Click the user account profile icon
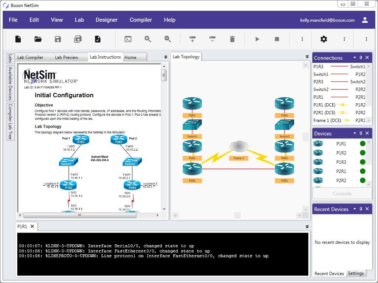This screenshot has width=378, height=283. click(x=365, y=20)
